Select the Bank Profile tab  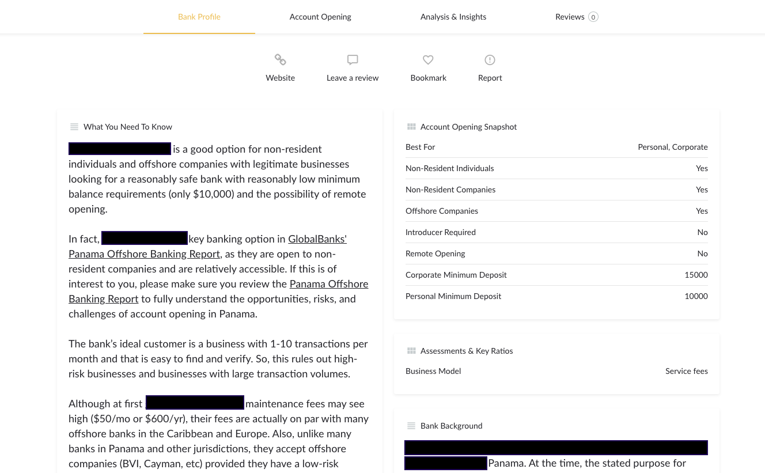[x=199, y=17]
